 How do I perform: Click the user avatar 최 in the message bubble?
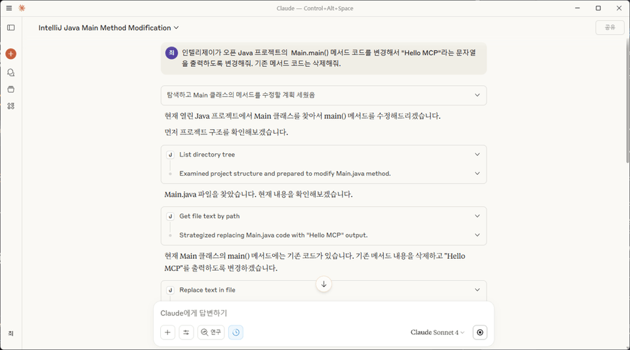coord(171,52)
